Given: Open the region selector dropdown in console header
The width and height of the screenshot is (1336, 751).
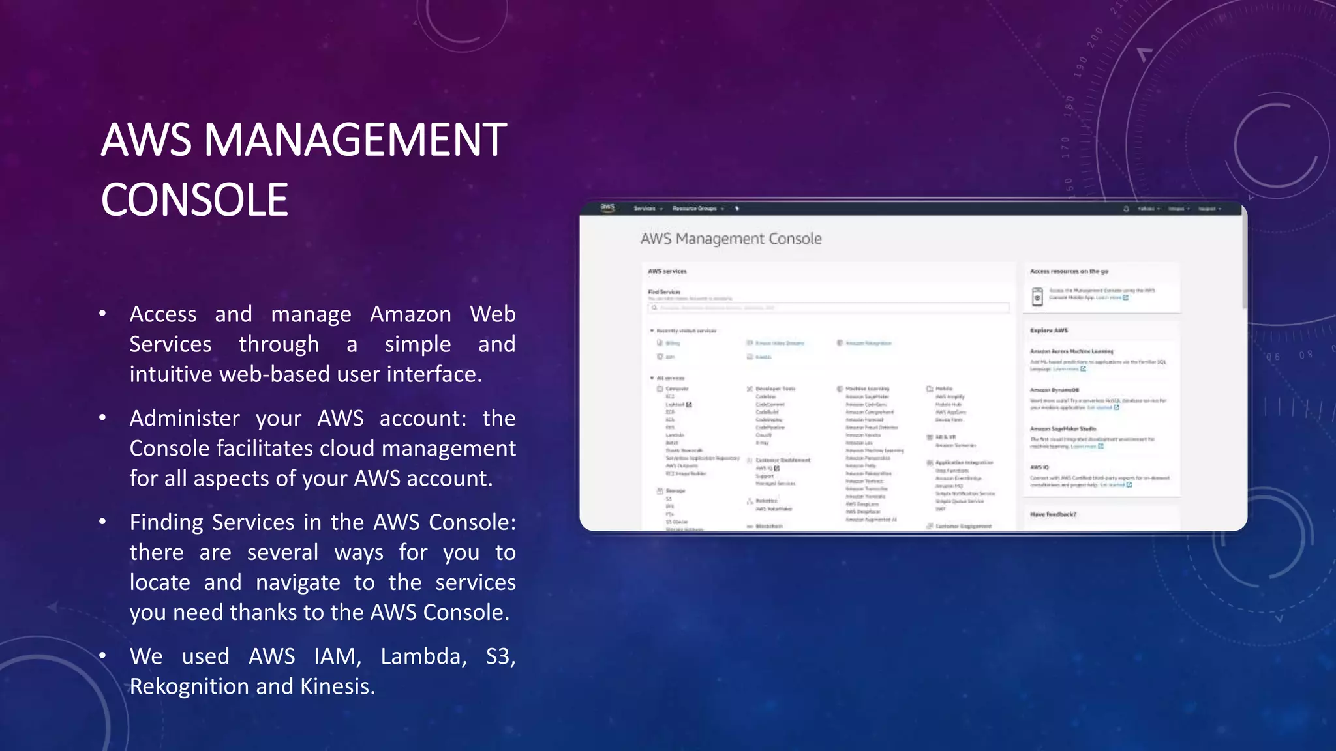Looking at the screenshot, I should [x=1179, y=209].
